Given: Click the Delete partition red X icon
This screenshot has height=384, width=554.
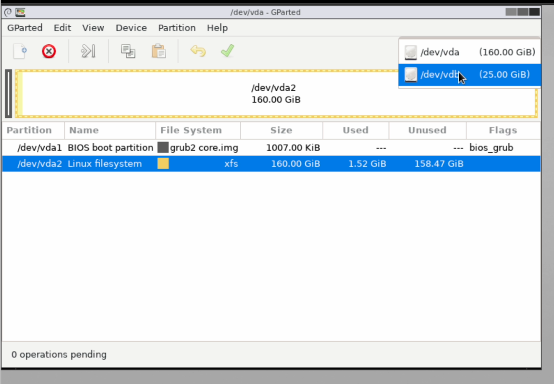Looking at the screenshot, I should [49, 51].
